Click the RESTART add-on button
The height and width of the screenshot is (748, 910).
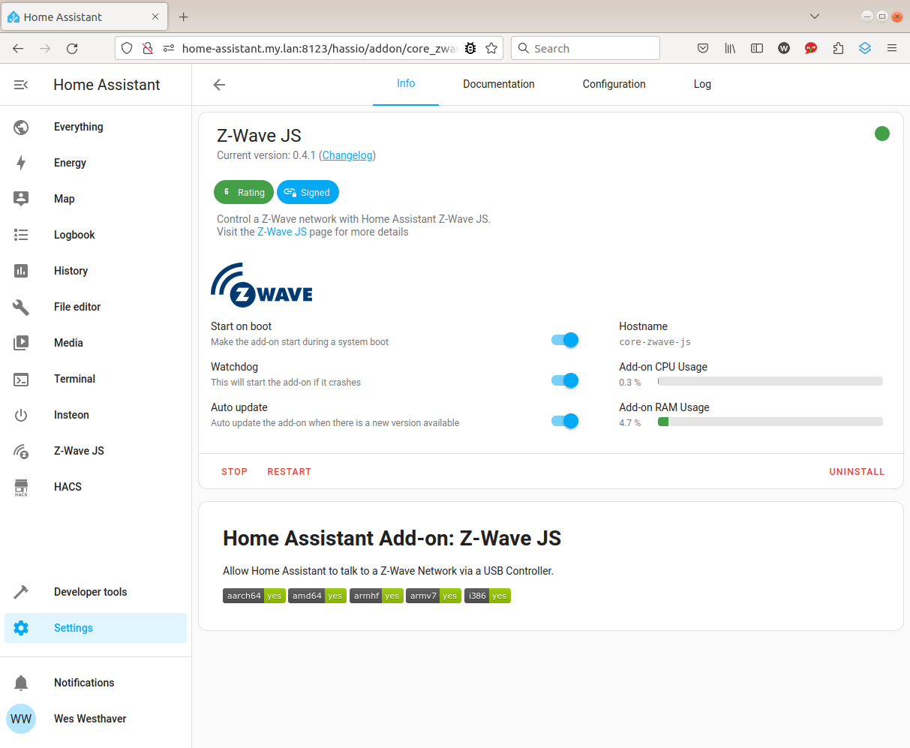coord(290,472)
